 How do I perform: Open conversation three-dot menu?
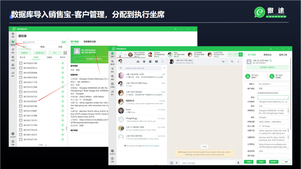[x=238, y=62]
